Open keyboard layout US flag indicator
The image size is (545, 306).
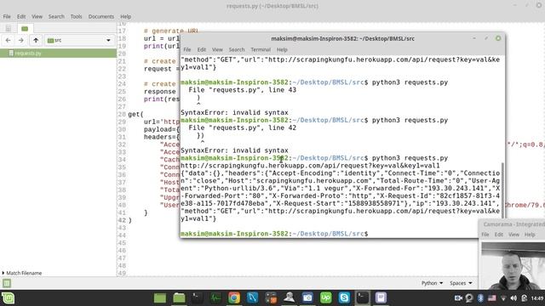click(492, 298)
